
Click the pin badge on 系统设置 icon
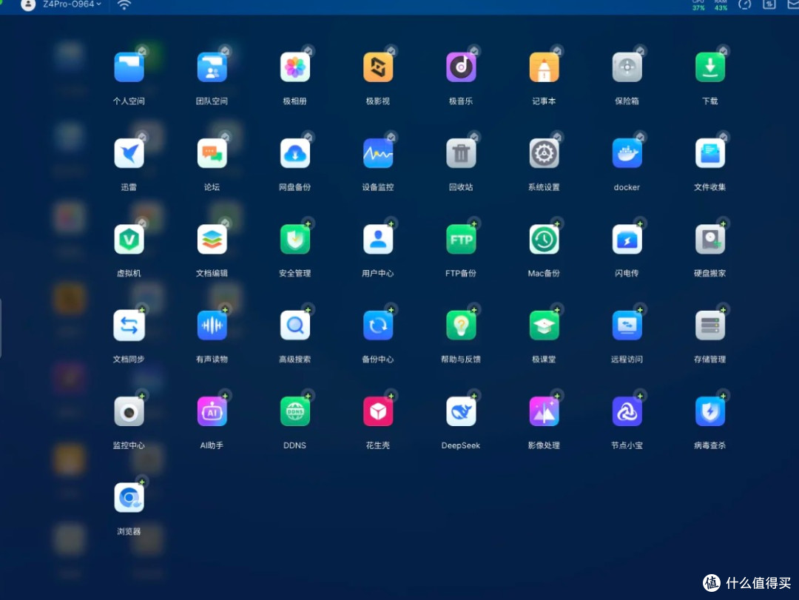[x=557, y=137]
